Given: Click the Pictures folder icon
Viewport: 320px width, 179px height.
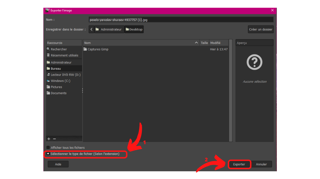Looking at the screenshot, I should [48, 87].
